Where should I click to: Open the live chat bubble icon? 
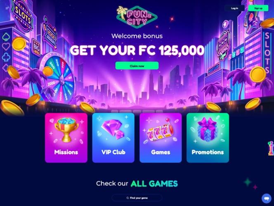pyautogui.click(x=266, y=199)
